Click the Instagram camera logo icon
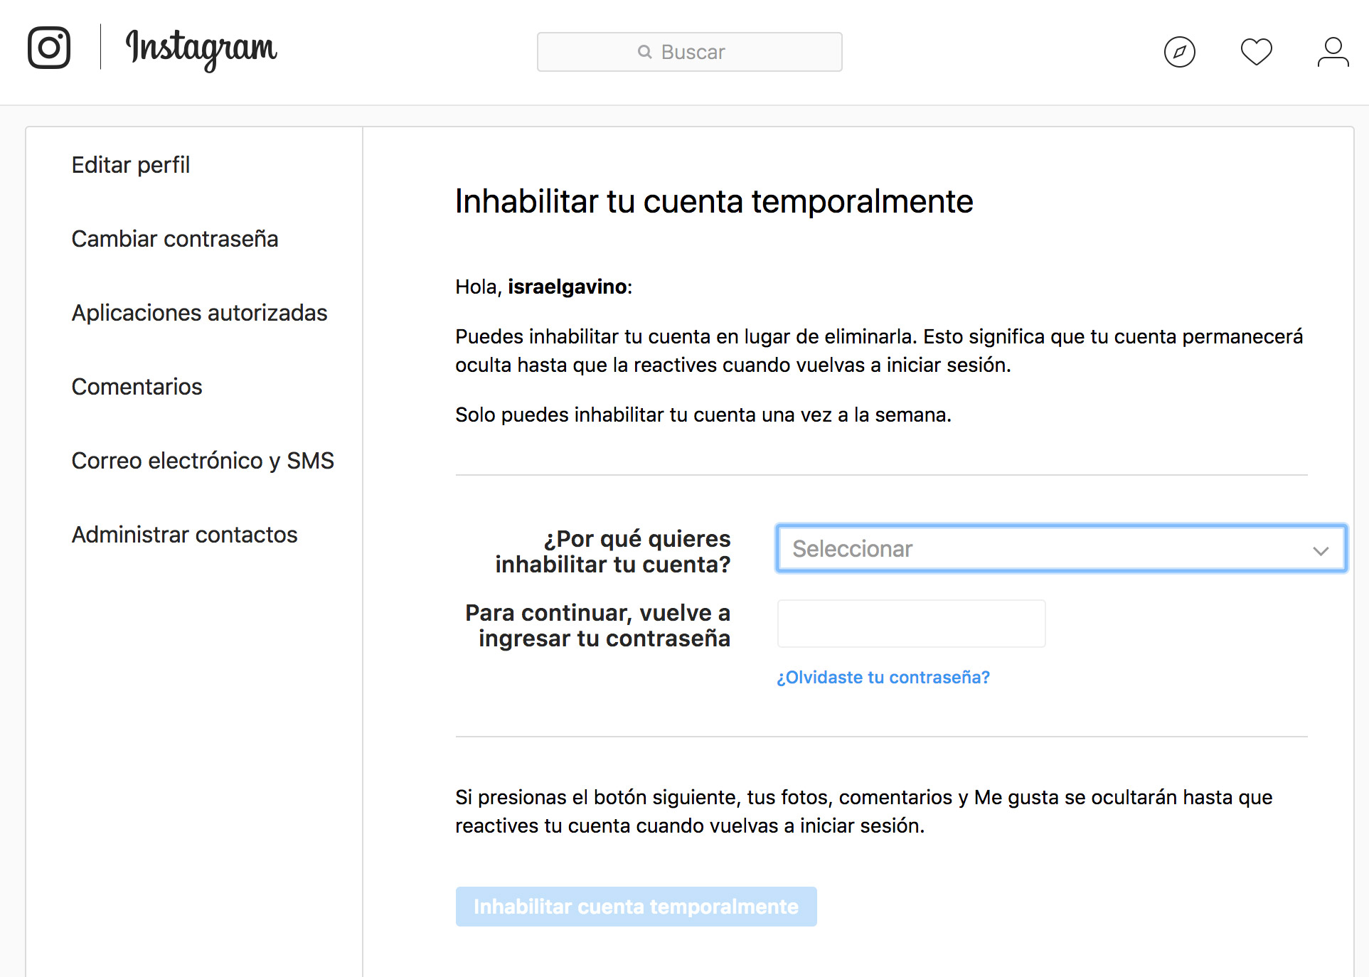 [49, 48]
